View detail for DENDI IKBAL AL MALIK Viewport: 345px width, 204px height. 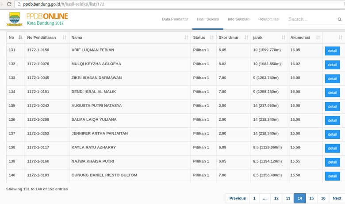click(x=332, y=93)
